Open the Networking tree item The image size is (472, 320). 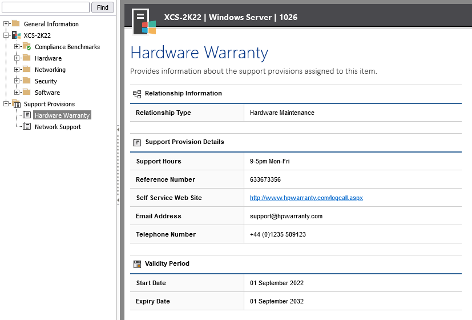(50, 70)
